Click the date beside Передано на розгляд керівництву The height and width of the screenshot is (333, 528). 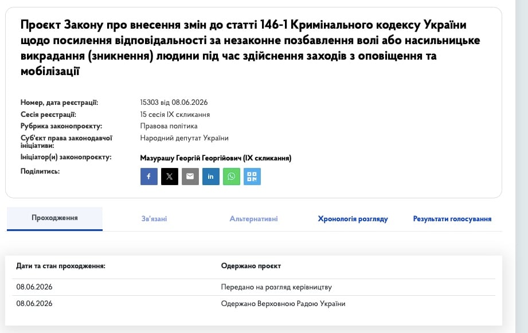pyautogui.click(x=34, y=287)
